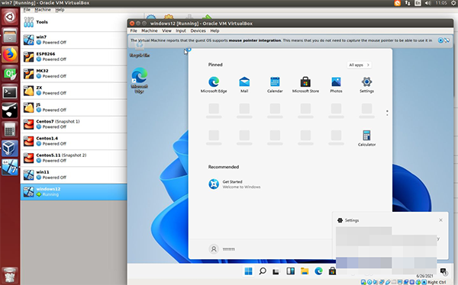Open the Widgets panel from the taskbar
This screenshot has height=285, width=458.
click(290, 271)
